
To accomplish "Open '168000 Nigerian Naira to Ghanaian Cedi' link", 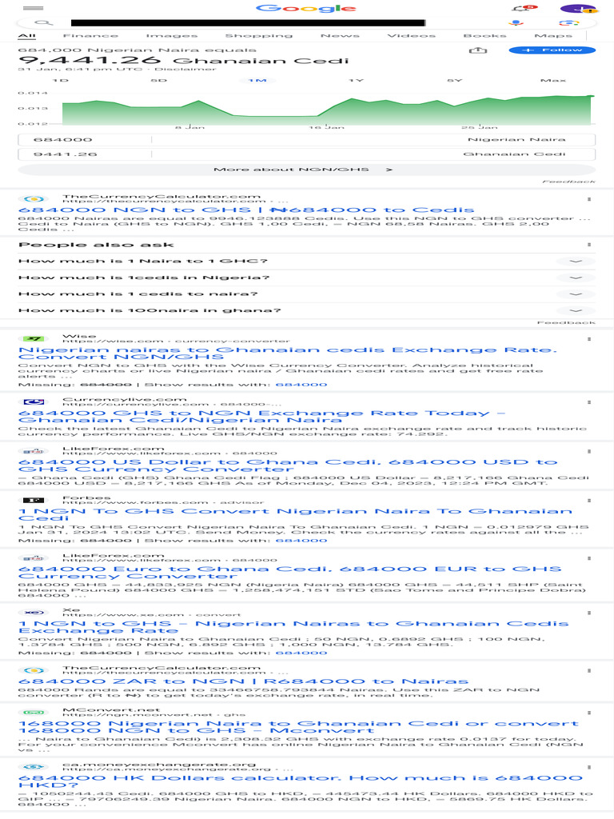I will pyautogui.click(x=298, y=727).
